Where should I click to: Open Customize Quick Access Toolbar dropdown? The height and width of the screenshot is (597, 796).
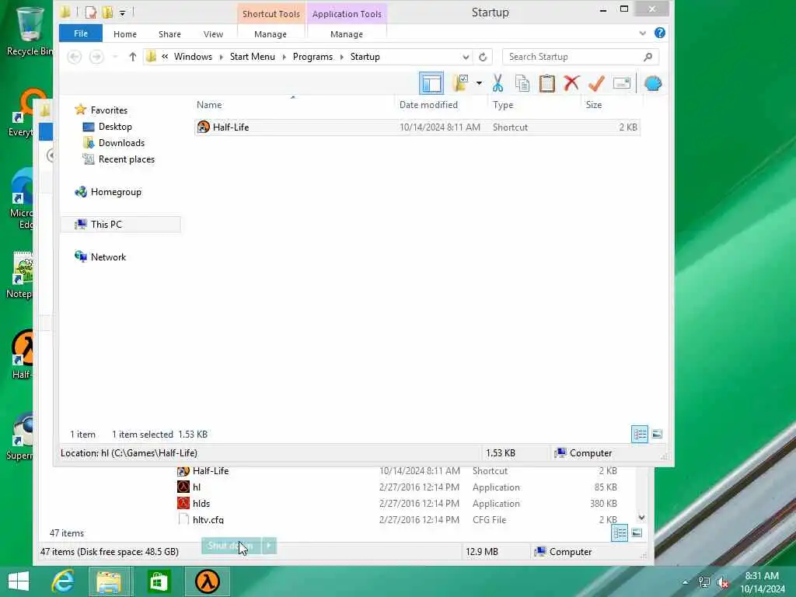click(x=122, y=12)
